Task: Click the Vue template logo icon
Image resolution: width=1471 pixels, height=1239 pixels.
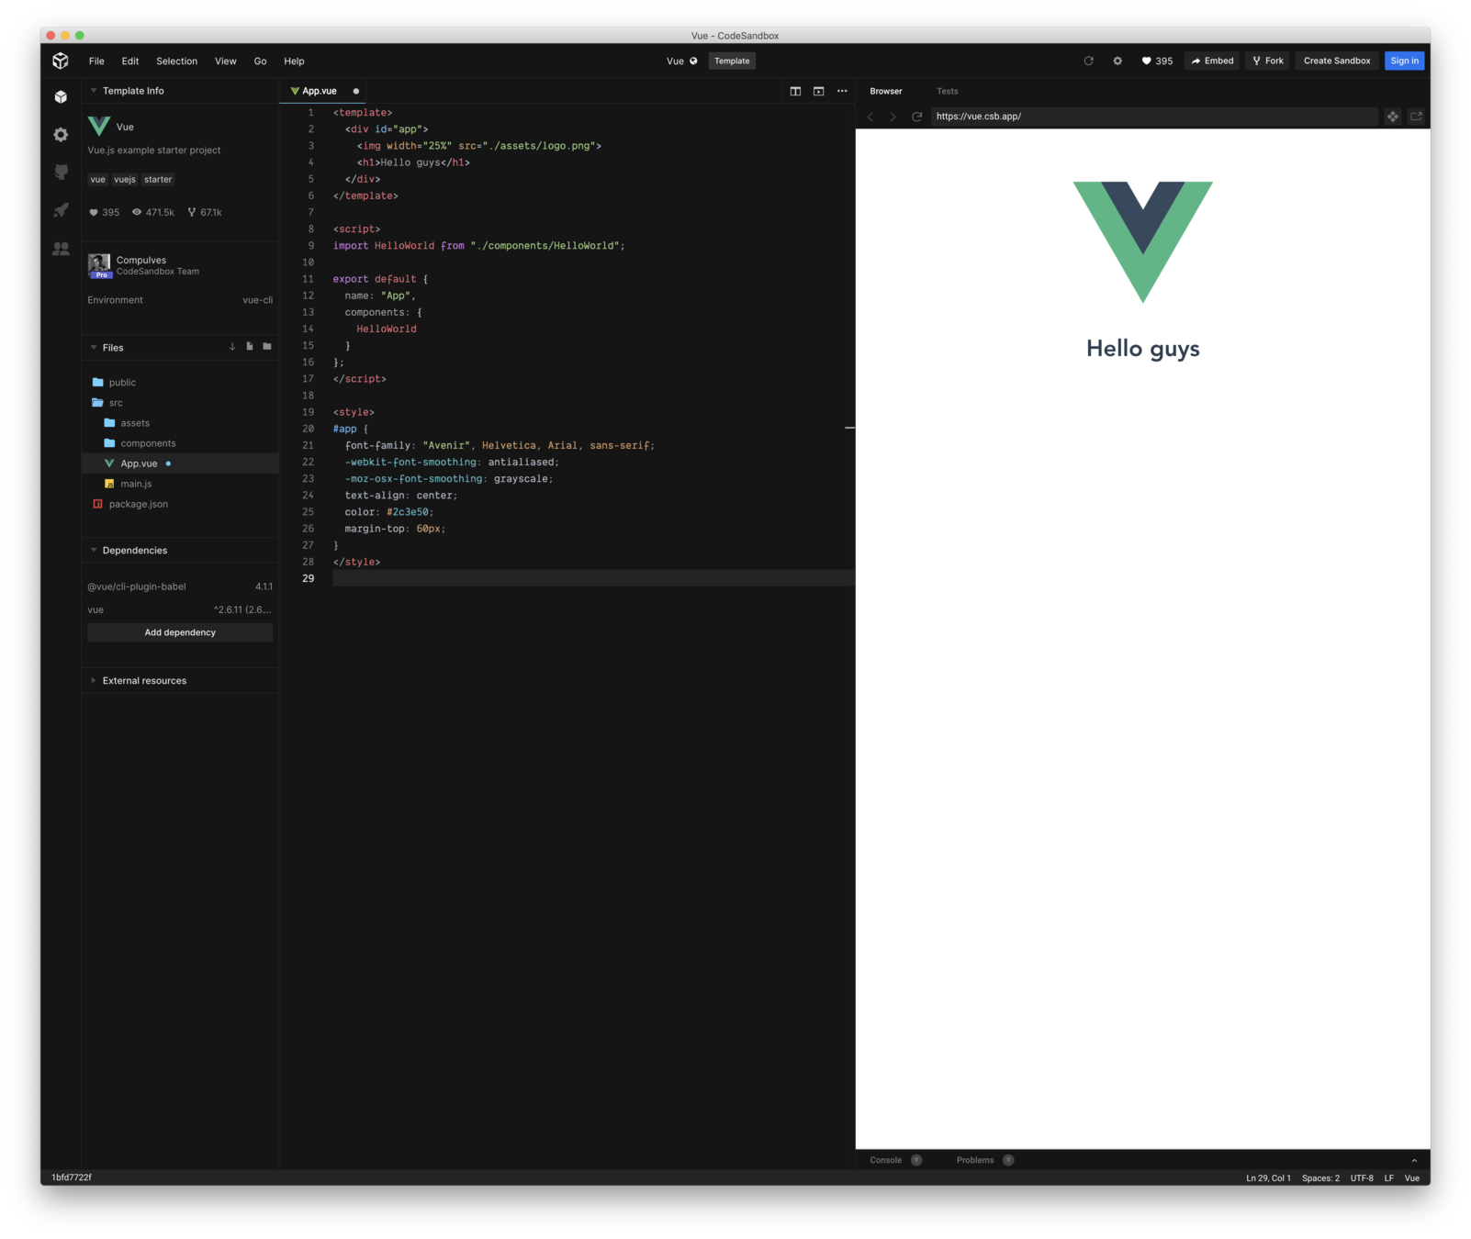Action: 99,127
